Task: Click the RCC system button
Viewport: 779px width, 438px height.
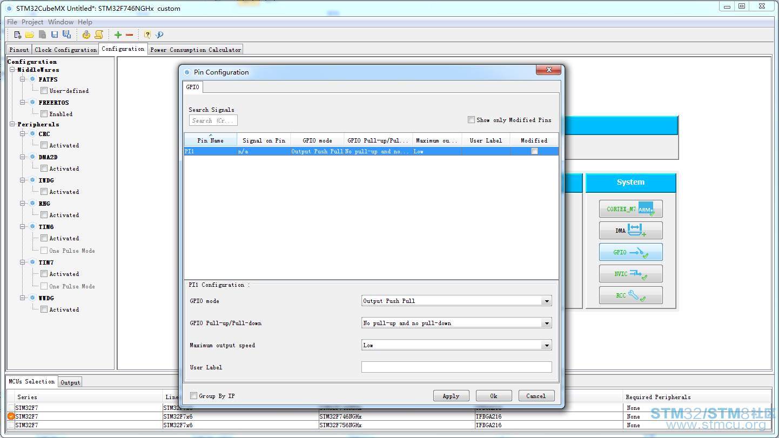Action: [x=630, y=295]
